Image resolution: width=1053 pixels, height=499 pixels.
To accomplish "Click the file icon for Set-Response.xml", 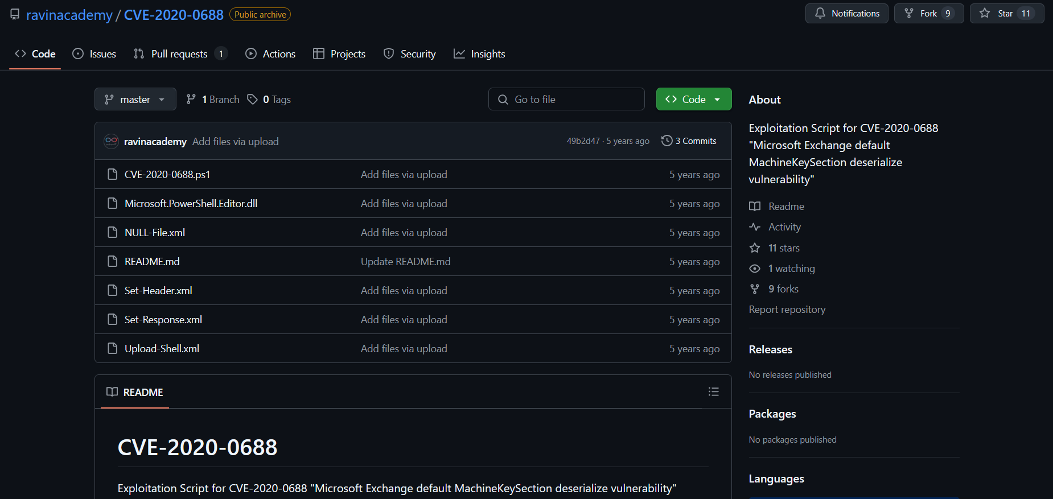I will pos(113,319).
